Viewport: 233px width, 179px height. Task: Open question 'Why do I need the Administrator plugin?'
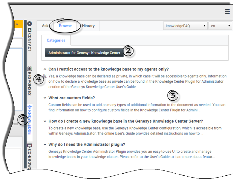pos(87,144)
